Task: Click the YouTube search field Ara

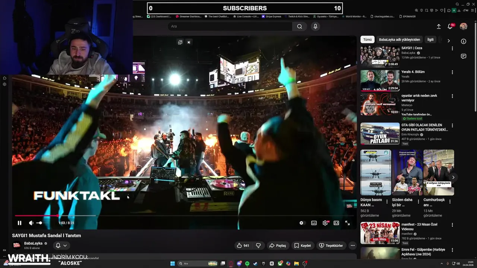Action: (x=230, y=26)
